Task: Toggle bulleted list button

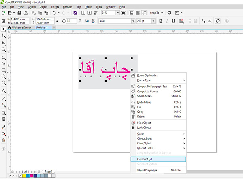Action: click(x=189, y=21)
